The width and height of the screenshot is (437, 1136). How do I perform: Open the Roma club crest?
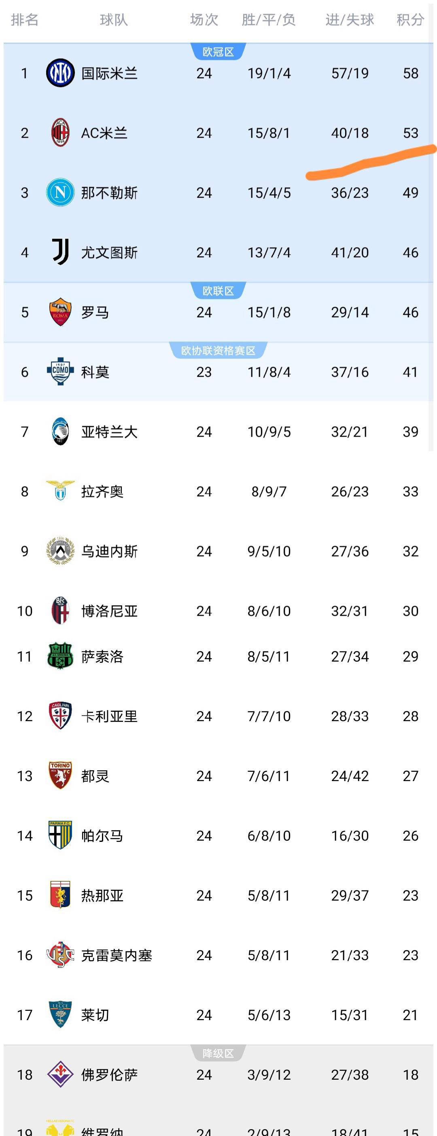60,312
